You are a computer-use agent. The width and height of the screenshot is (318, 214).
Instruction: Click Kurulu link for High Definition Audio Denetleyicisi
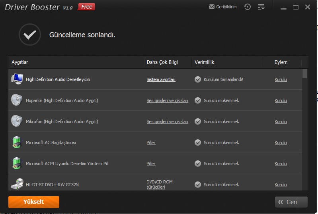point(281,79)
